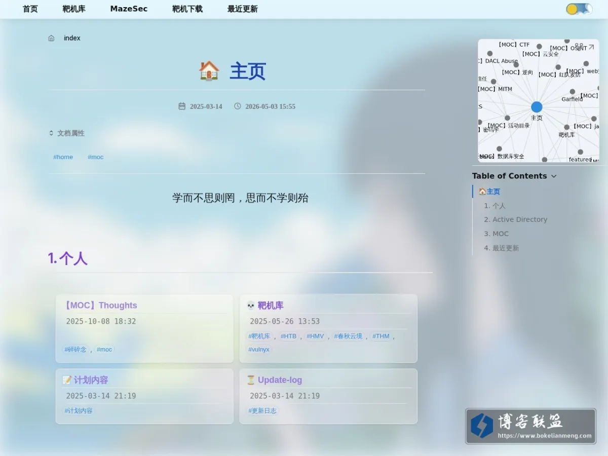Screen dimensions: 608x456
Task: Open the 靶机库 card title link
Action: point(271,306)
